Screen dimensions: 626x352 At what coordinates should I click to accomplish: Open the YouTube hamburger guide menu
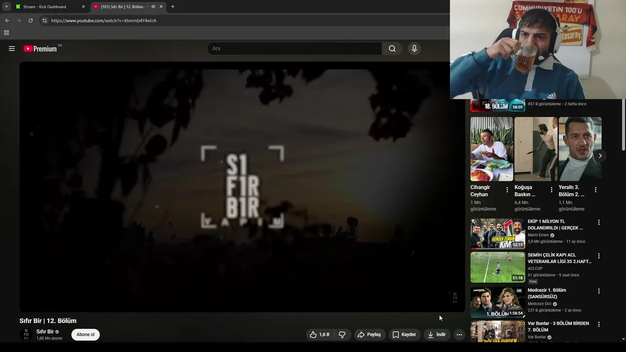pyautogui.click(x=12, y=48)
